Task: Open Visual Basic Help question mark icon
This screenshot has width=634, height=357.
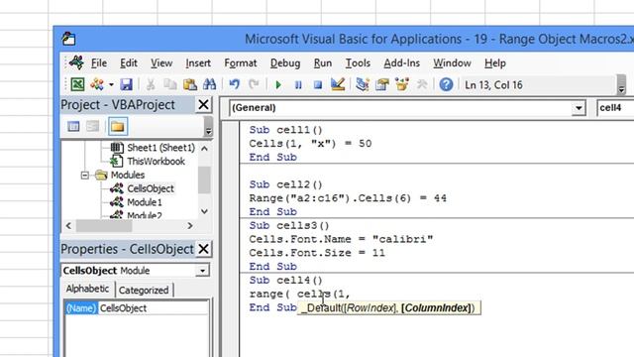Action: click(x=446, y=84)
